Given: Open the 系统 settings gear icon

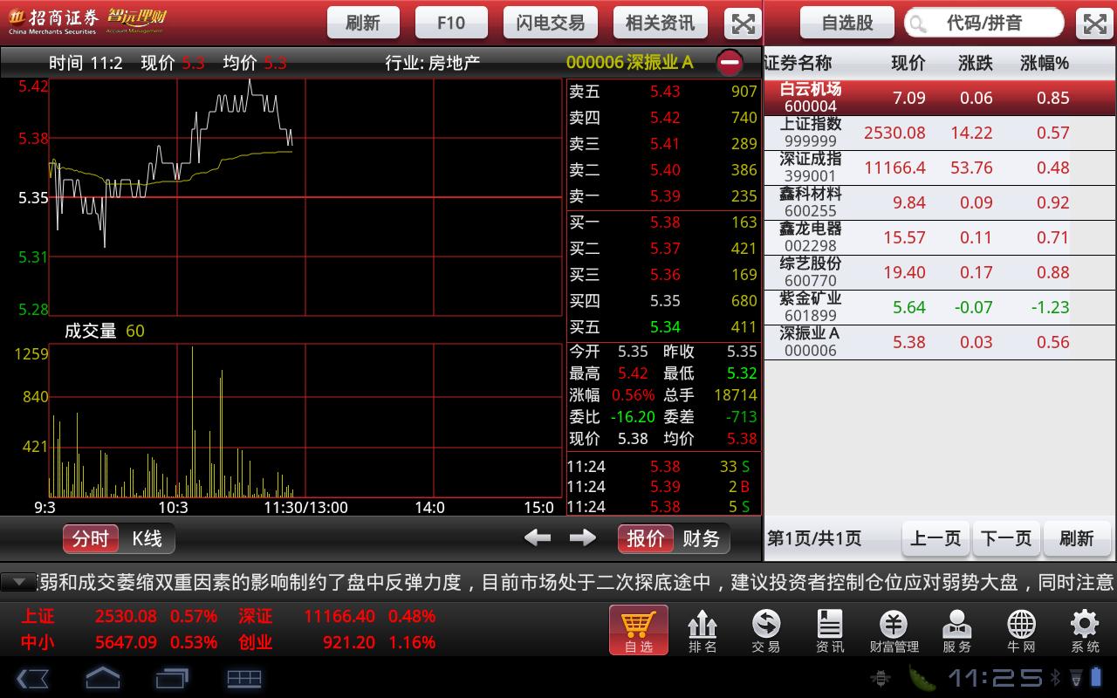Looking at the screenshot, I should 1085,630.
